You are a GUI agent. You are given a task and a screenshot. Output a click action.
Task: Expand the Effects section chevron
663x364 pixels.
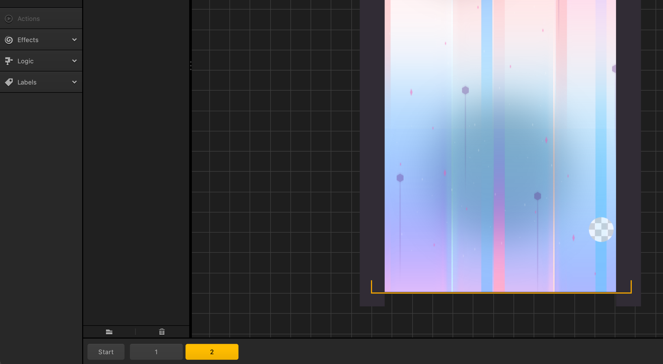tap(74, 40)
